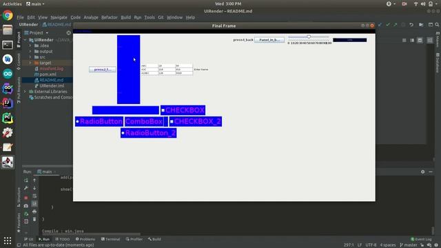Click the Search Everywhere magnifier icon

click(437, 25)
